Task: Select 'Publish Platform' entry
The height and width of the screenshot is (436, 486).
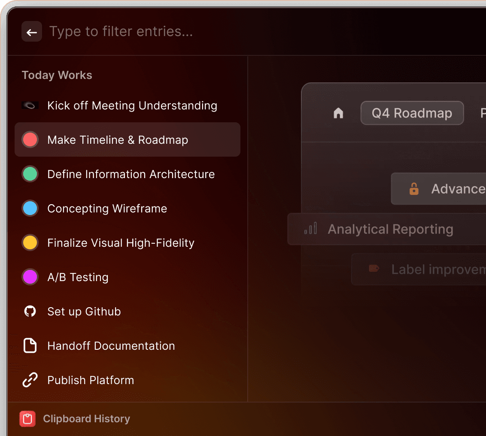Action: (x=128, y=380)
